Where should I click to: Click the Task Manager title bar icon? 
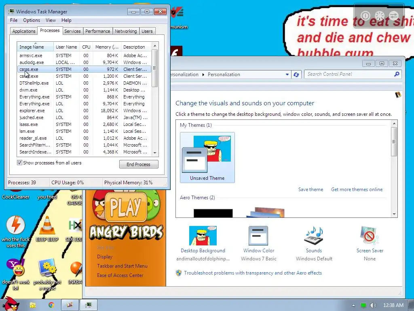[x=11, y=11]
